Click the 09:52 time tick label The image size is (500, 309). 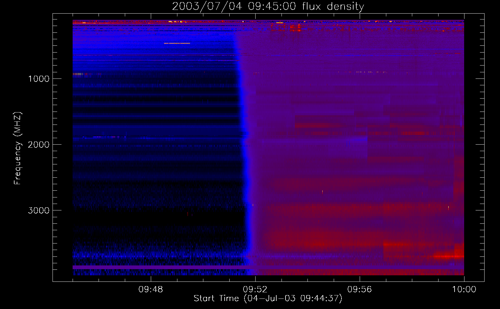coord(255,290)
